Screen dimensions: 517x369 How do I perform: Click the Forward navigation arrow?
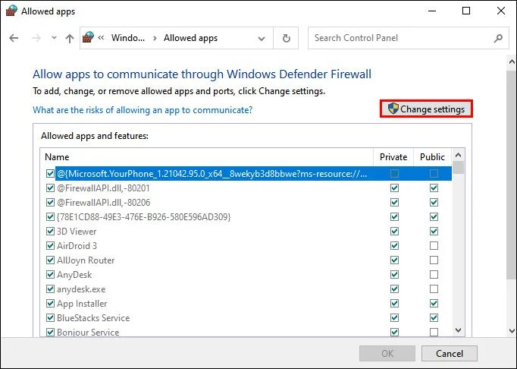point(36,38)
